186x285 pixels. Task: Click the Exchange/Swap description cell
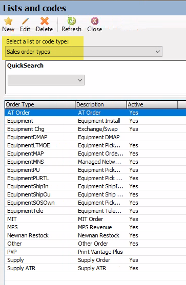[x=98, y=129]
